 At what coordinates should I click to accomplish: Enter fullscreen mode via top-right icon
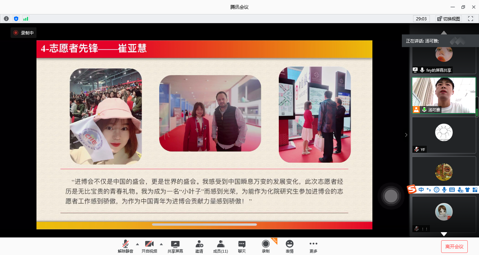point(470,19)
